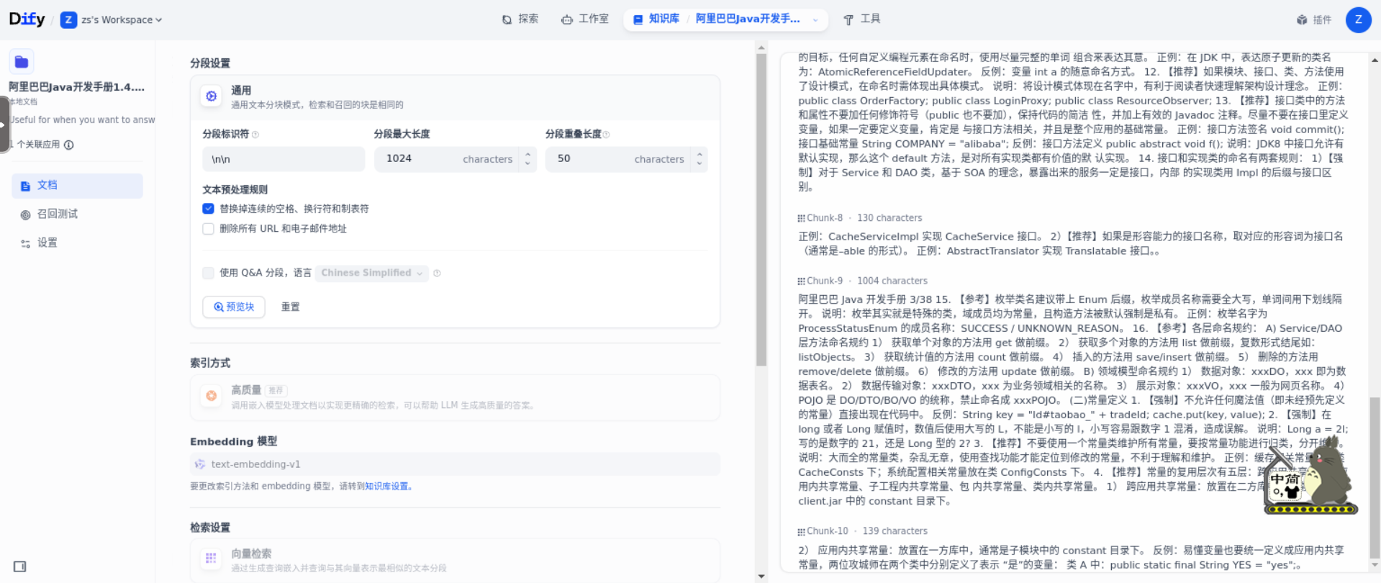Click the Chunk-10 grip icon

point(801,532)
